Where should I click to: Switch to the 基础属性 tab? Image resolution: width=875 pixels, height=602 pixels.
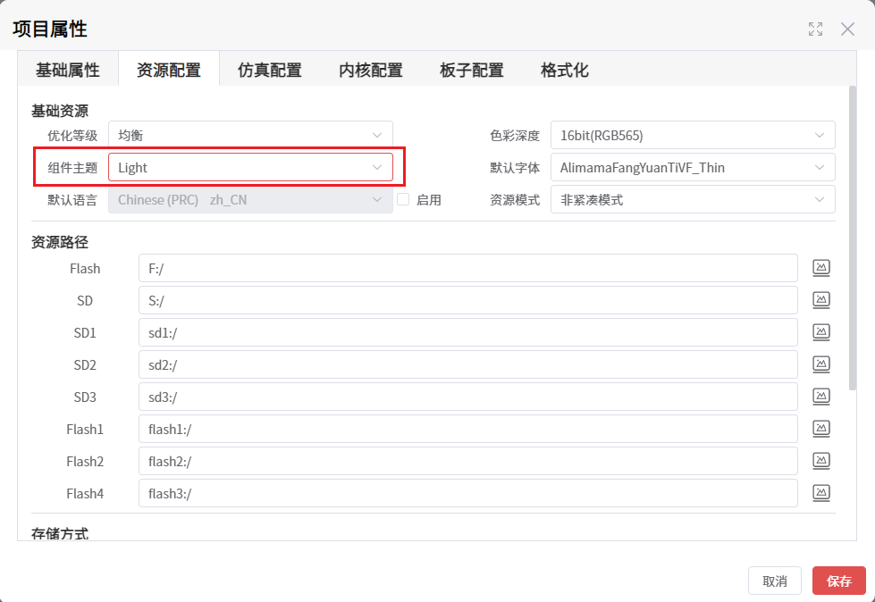coord(68,70)
